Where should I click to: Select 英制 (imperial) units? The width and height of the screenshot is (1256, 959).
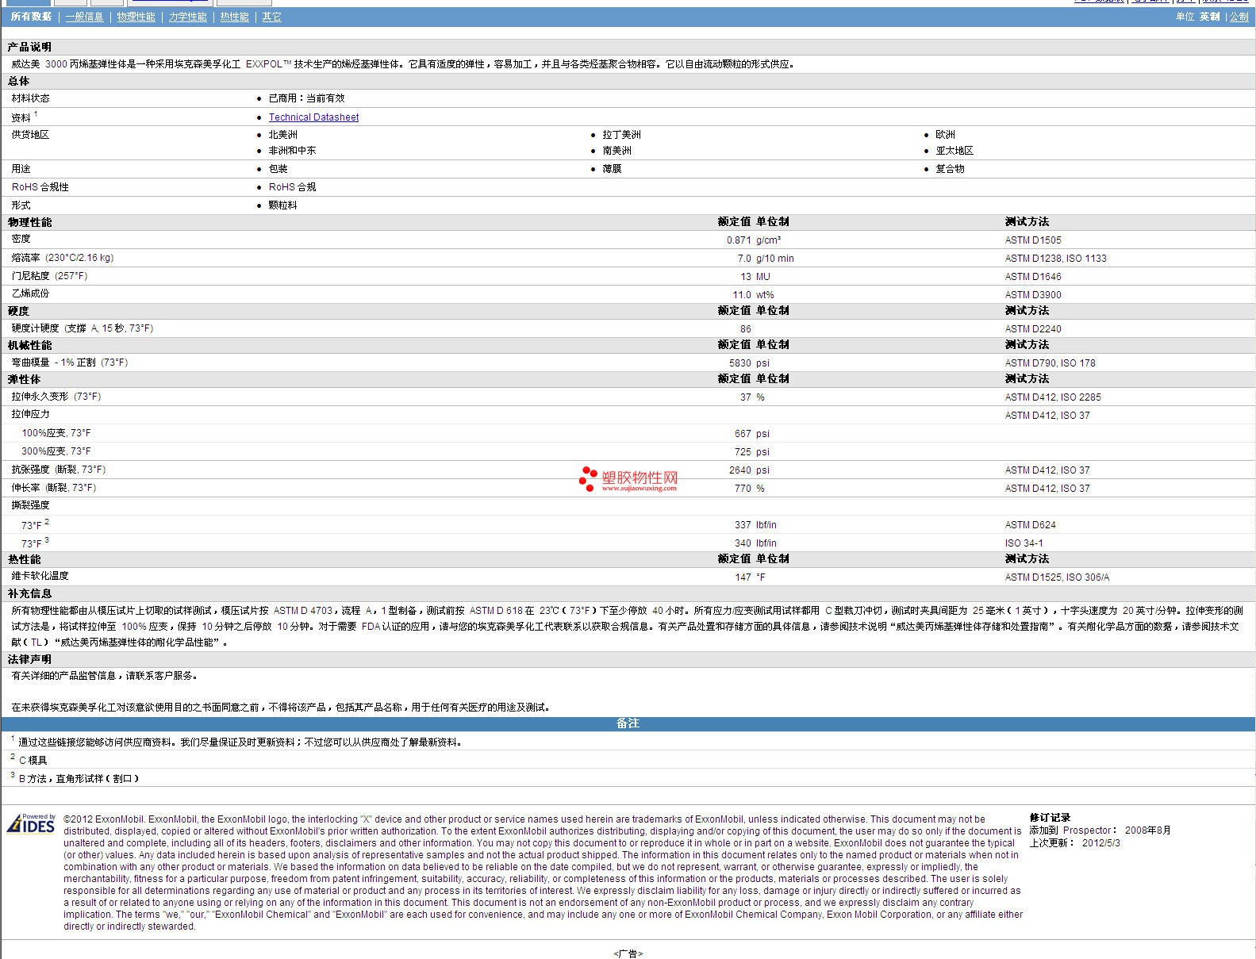click(1209, 17)
